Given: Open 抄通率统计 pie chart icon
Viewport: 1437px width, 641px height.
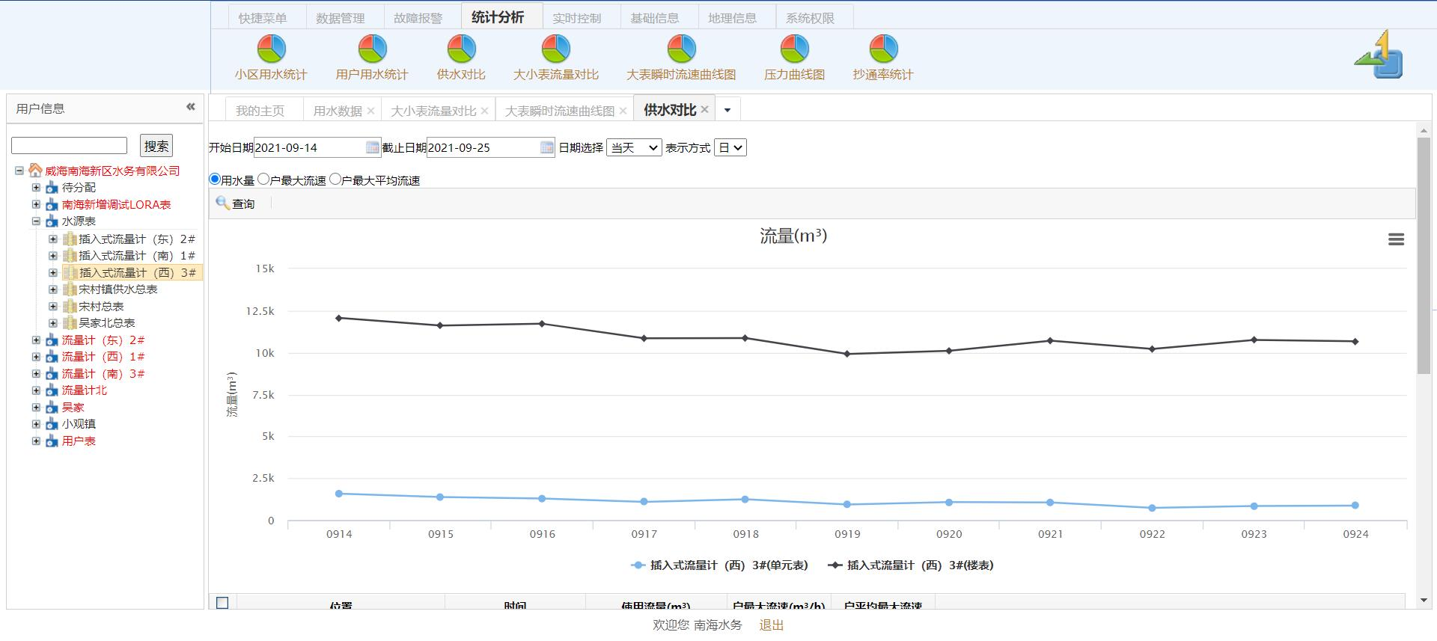Looking at the screenshot, I should pos(883,49).
